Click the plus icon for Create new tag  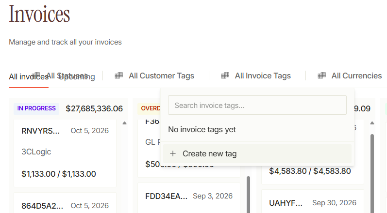[x=173, y=154]
